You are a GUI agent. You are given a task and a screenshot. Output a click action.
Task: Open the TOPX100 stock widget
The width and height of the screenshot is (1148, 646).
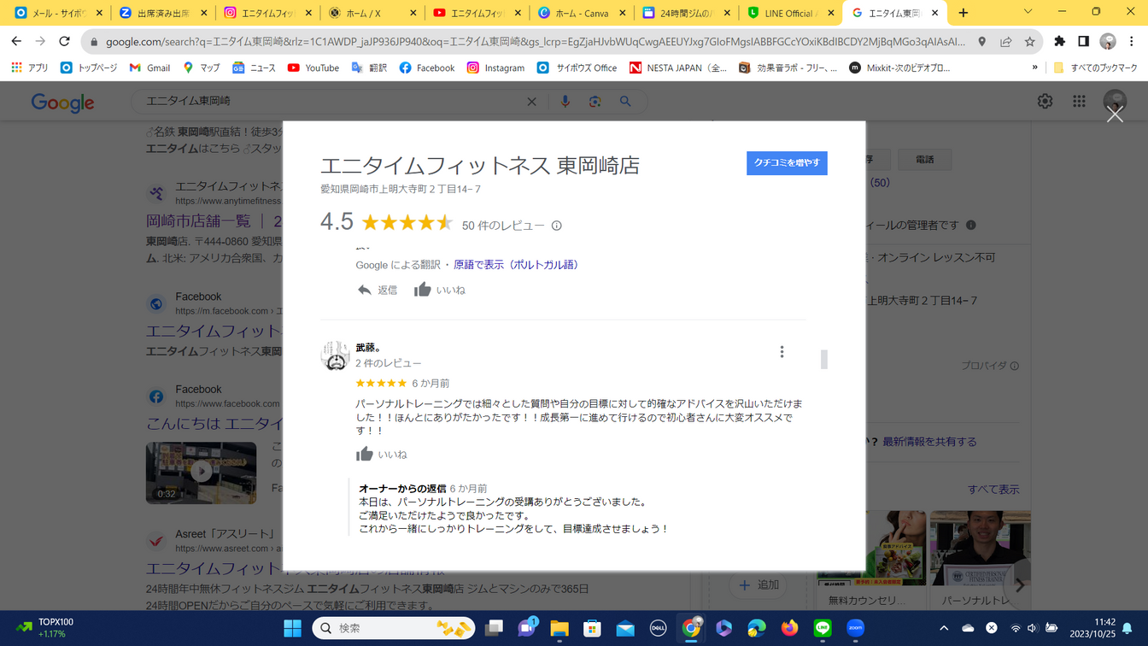point(44,628)
